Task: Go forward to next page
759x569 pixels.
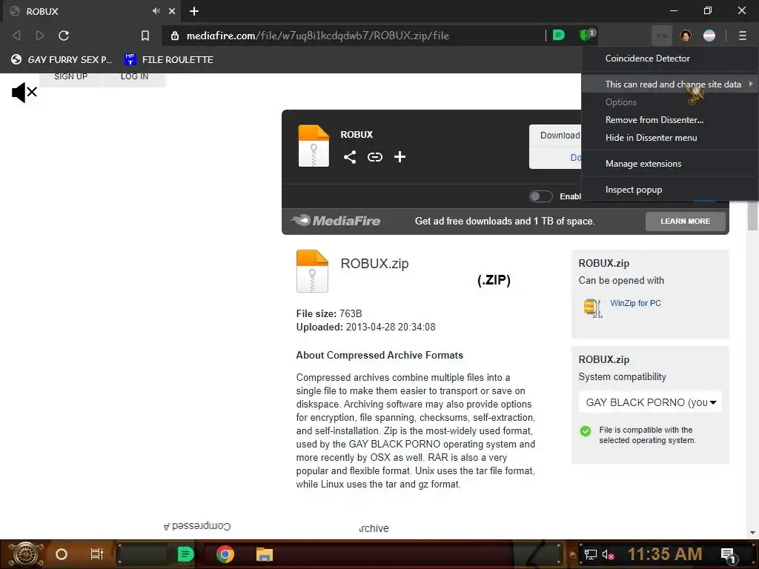Action: pyautogui.click(x=40, y=36)
